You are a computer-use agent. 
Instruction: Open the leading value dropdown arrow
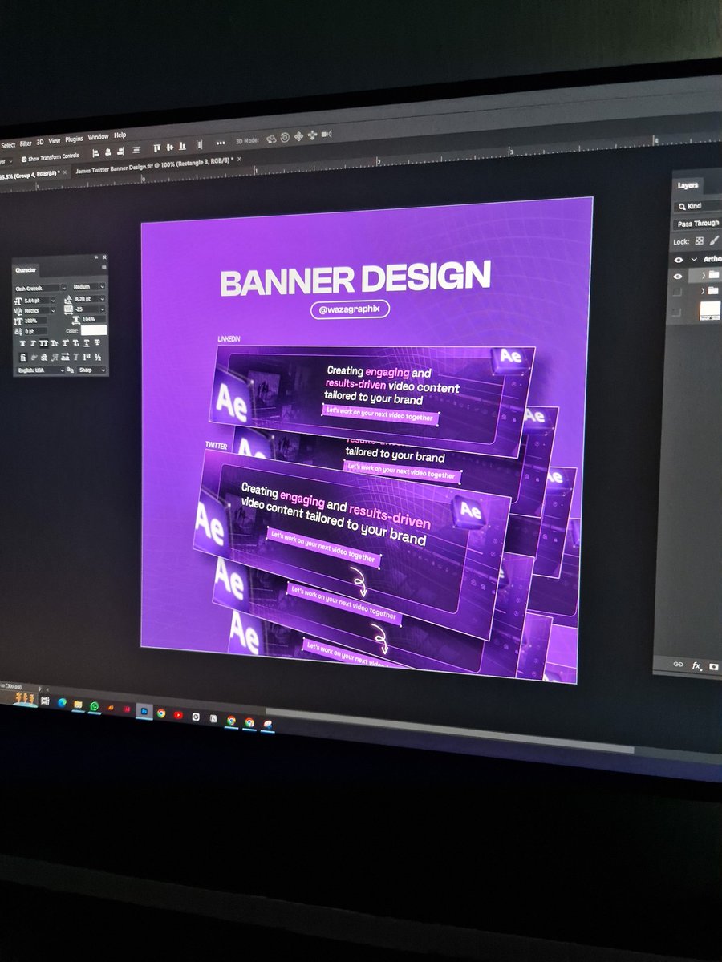coord(102,299)
